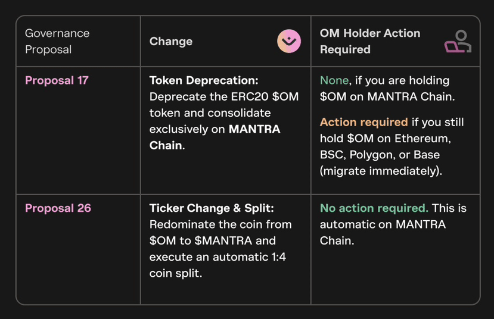Click the green "None," text
The image size is (494, 319).
tap(335, 80)
